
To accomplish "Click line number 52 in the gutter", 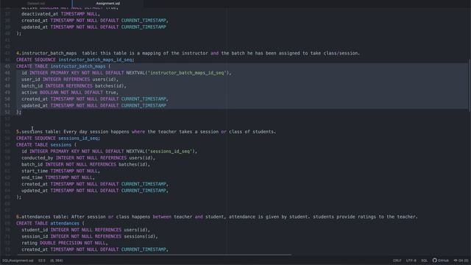I will pyautogui.click(x=7, y=112).
